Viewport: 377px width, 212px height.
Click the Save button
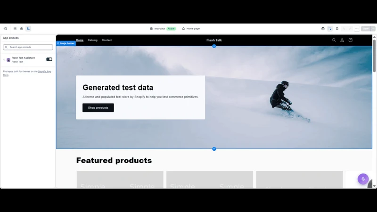pos(366,29)
